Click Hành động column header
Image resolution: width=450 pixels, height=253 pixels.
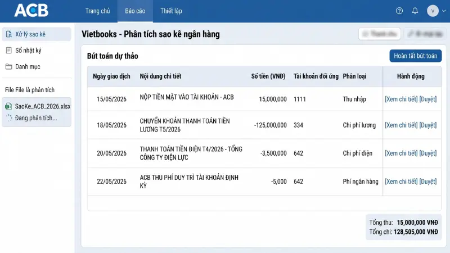pyautogui.click(x=411, y=76)
